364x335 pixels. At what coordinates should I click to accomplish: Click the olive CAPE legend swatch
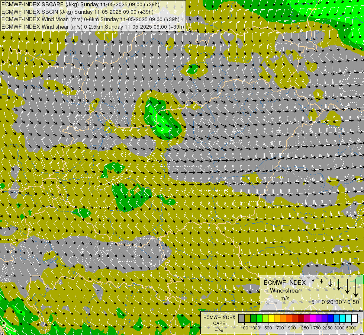click(x=248, y=318)
